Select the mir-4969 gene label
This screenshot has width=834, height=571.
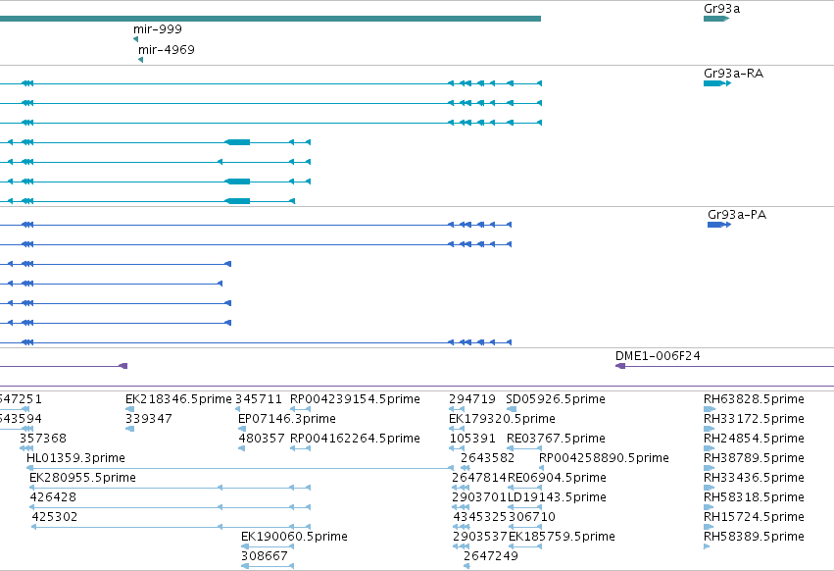pyautogui.click(x=167, y=49)
